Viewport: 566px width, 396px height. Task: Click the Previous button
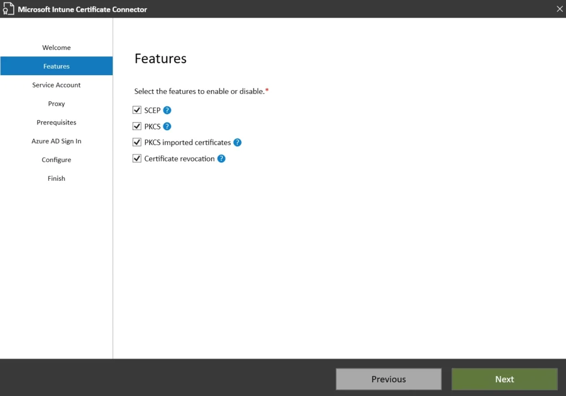pyautogui.click(x=389, y=379)
